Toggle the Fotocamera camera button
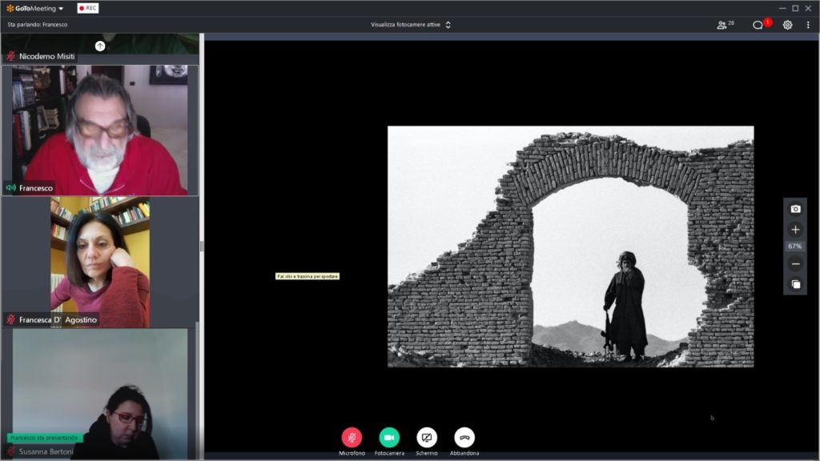This screenshot has width=820, height=461. point(389,438)
